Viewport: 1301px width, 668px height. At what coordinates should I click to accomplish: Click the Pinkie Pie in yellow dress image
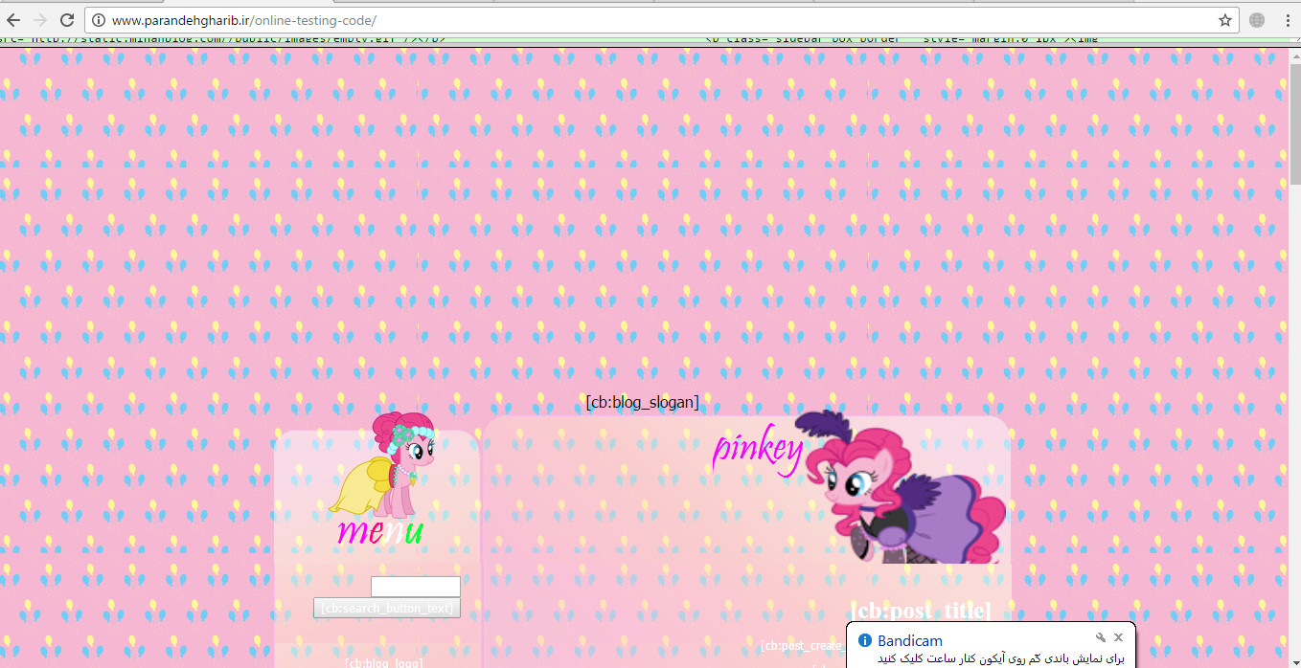(x=383, y=464)
